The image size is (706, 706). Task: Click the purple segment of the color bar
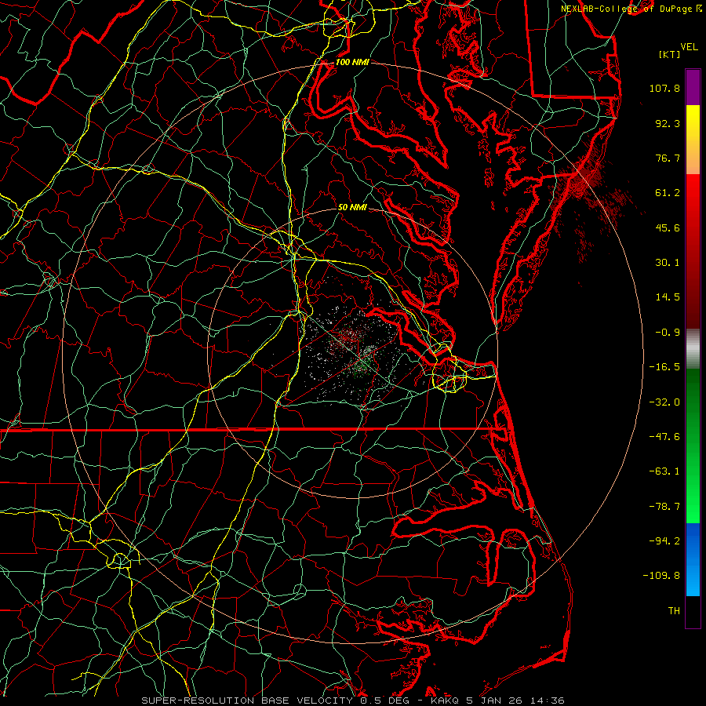[693, 87]
